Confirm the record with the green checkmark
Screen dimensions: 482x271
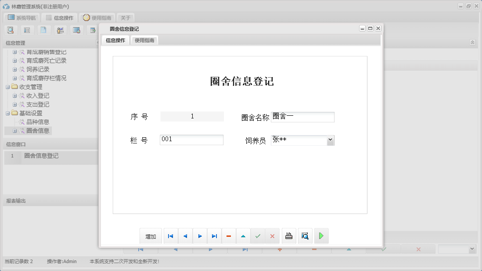click(x=258, y=235)
